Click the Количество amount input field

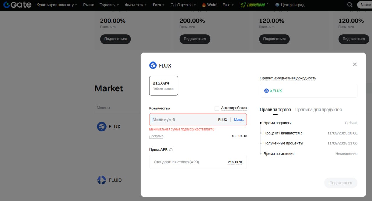(183, 119)
